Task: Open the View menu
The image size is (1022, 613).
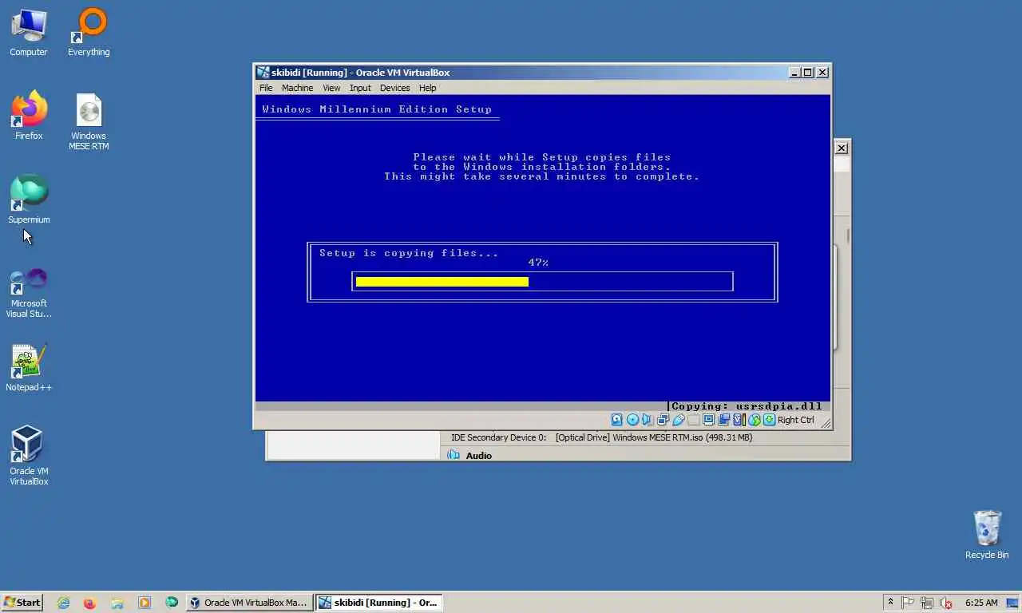Action: (x=331, y=88)
